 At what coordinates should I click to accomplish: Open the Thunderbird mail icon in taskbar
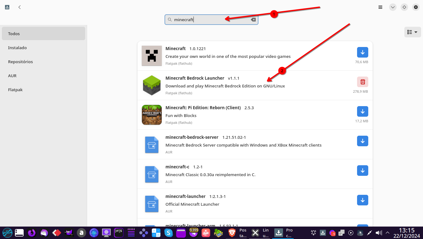tap(44, 232)
